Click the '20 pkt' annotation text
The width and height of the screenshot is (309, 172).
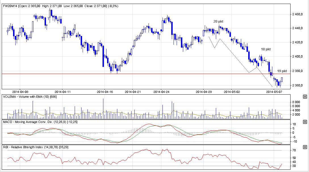click(x=218, y=22)
